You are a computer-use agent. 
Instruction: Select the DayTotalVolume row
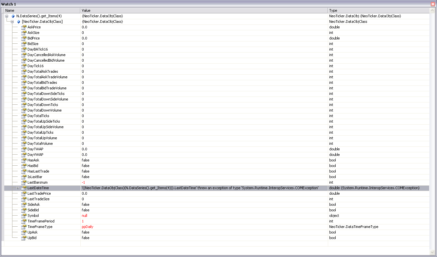click(x=131, y=144)
